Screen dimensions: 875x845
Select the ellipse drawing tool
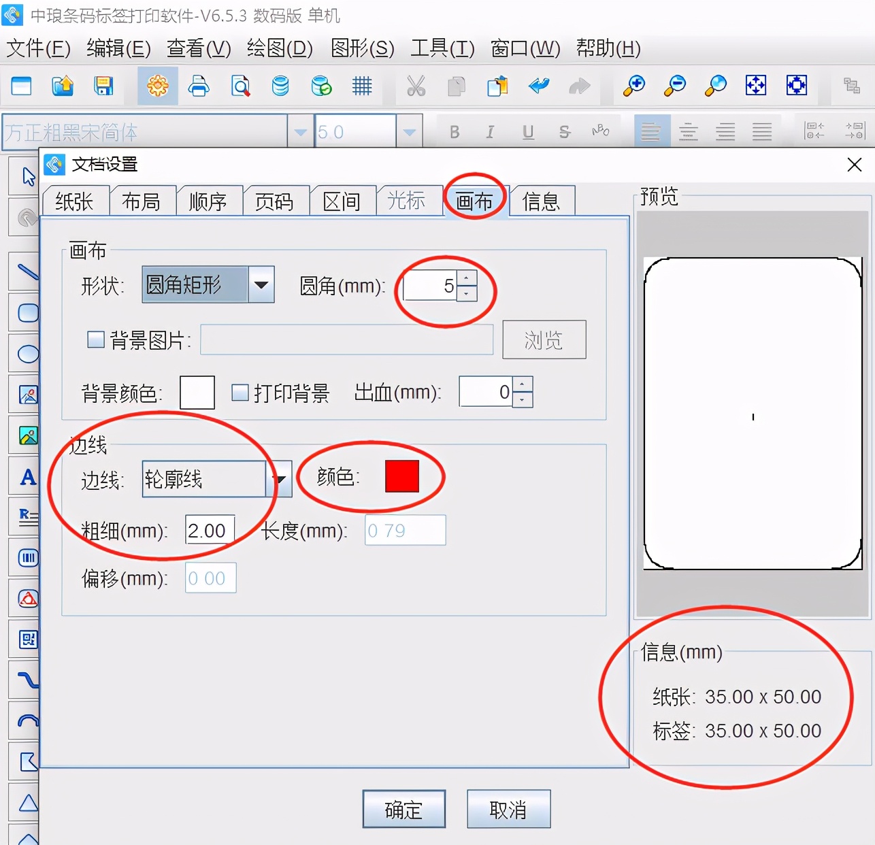click(x=28, y=354)
